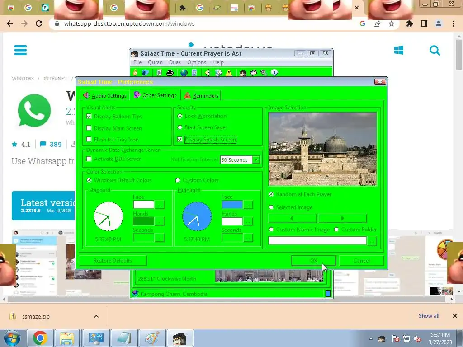Choose the Custom Folder radio option
The width and height of the screenshot is (463, 347).
pos(336,229)
